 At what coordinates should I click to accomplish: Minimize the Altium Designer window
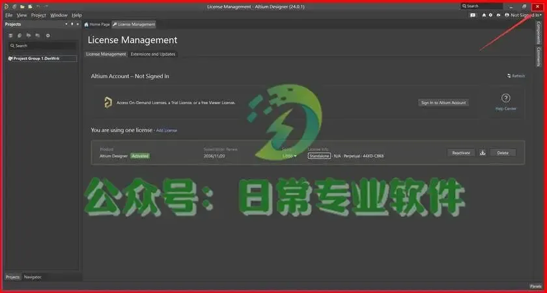[511, 7]
